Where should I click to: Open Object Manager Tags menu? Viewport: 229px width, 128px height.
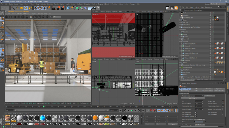[x=202, y=7]
